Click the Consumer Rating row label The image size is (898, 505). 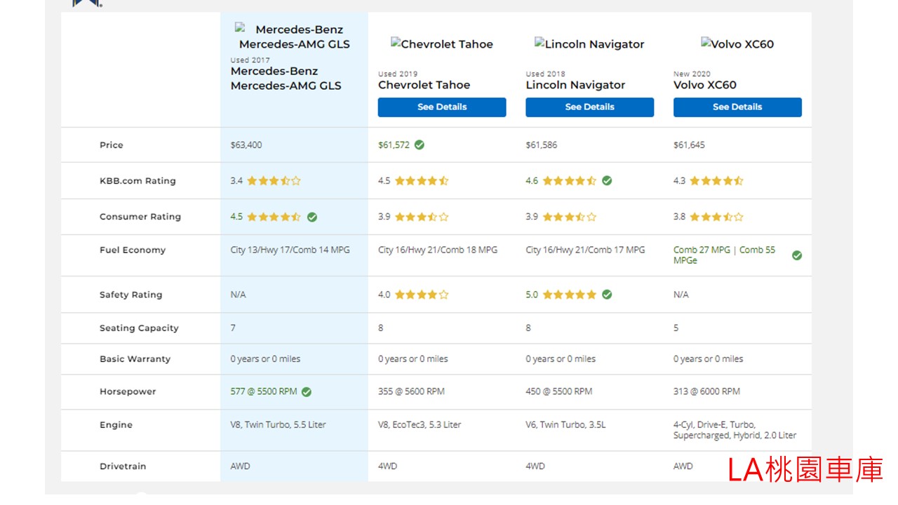coord(140,217)
